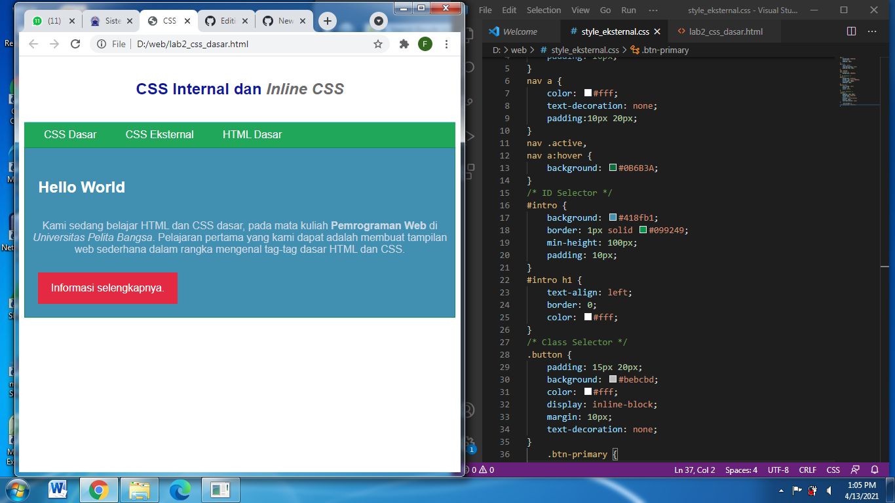Screen dimensions: 895x503
Task: Change the CRLF line ending indicator
Action: coord(807,470)
